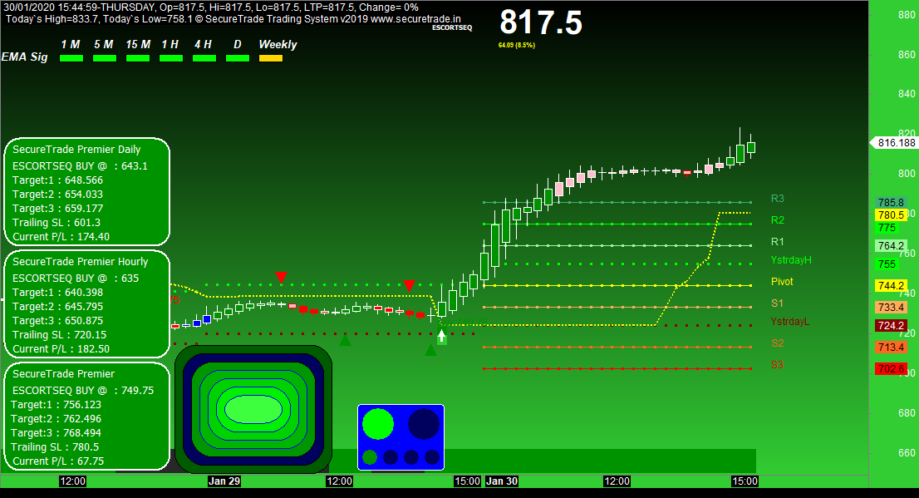Click the EMA Sig label

click(25, 57)
